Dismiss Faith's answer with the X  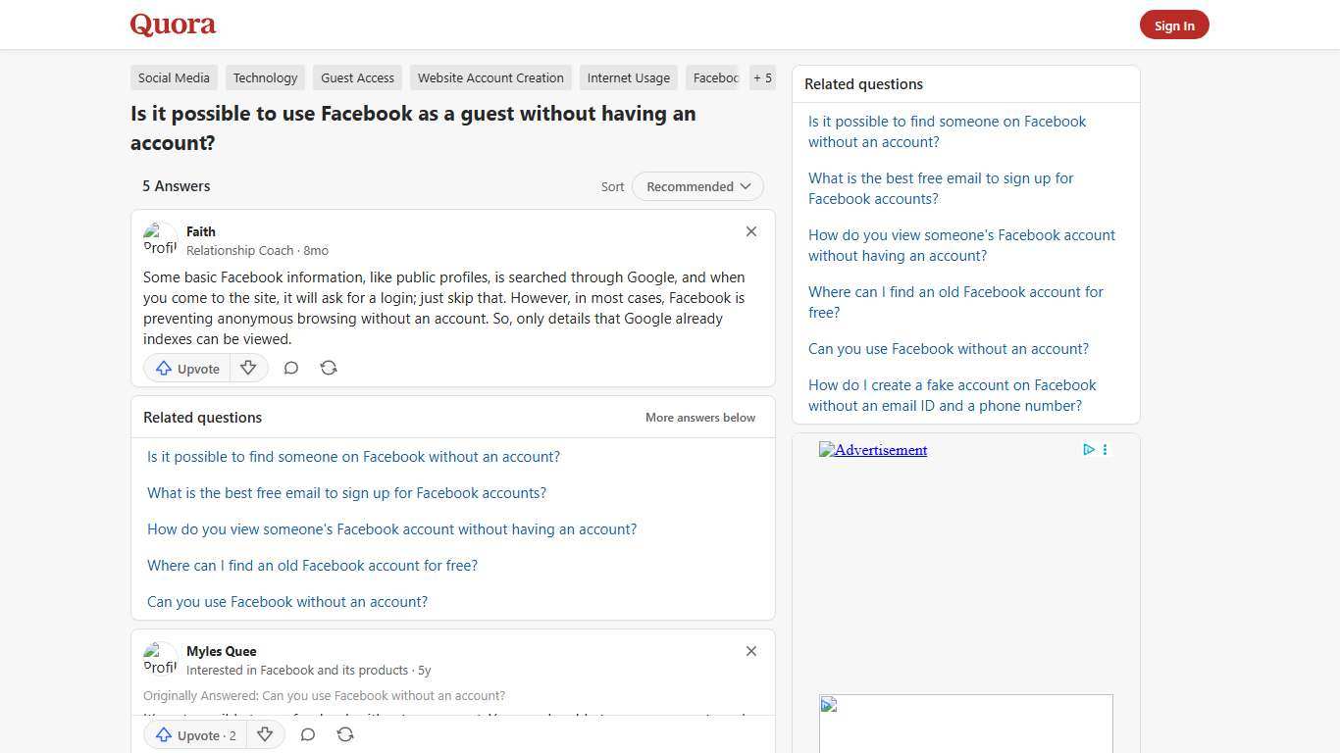pyautogui.click(x=751, y=231)
